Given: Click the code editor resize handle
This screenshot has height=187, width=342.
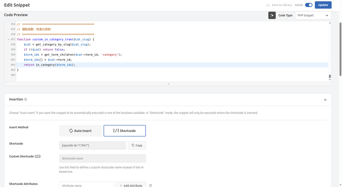Looking at the screenshot, I should pos(168,84).
